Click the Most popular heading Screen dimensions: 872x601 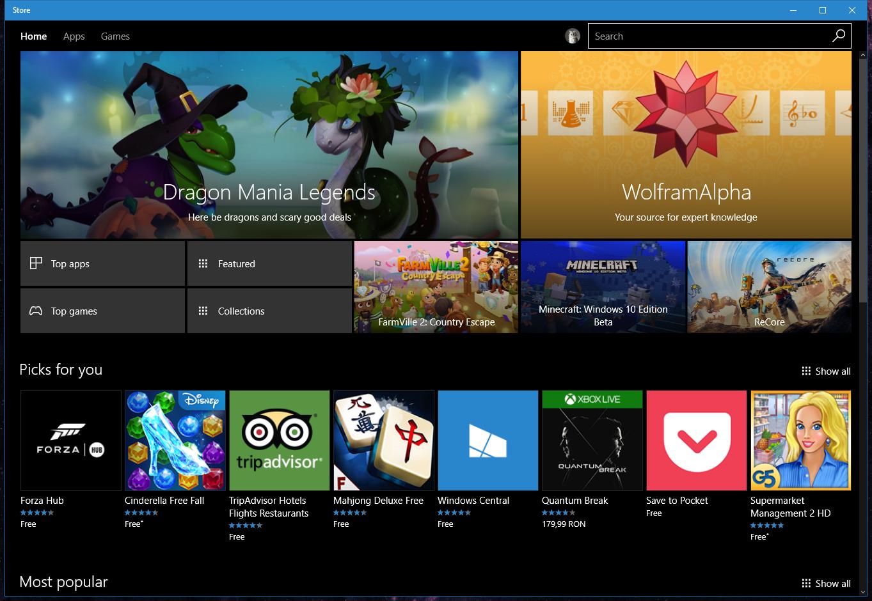63,582
